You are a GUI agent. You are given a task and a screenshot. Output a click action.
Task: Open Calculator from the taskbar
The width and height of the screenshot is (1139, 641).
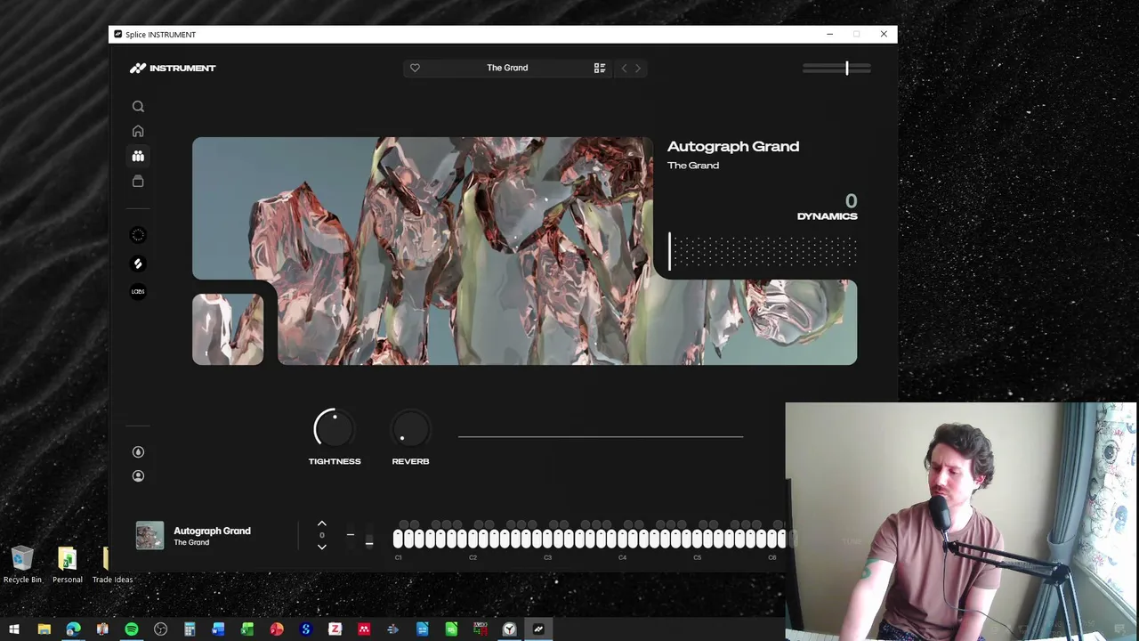(190, 629)
